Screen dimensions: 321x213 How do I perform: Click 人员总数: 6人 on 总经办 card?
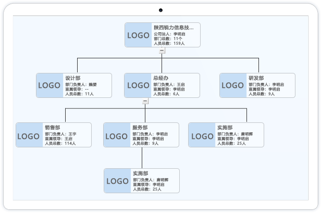click(166, 94)
